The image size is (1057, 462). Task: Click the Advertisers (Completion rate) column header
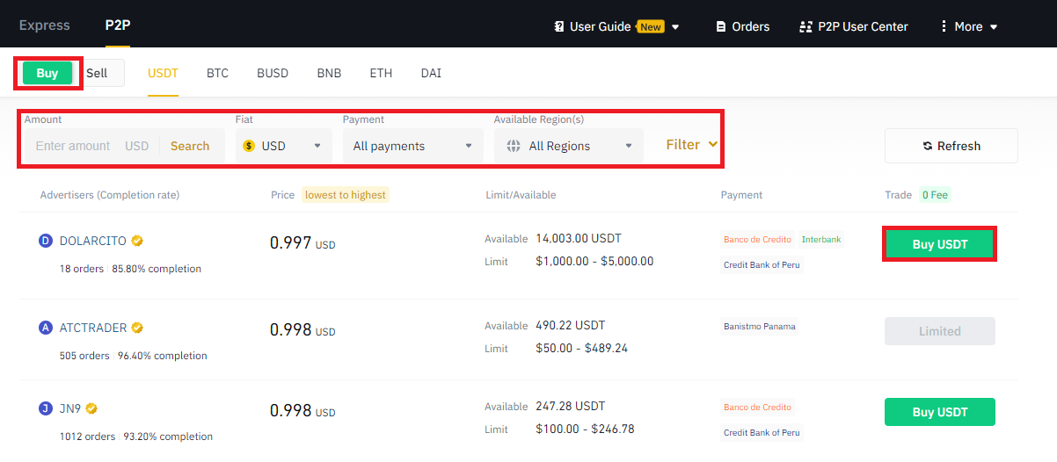110,195
